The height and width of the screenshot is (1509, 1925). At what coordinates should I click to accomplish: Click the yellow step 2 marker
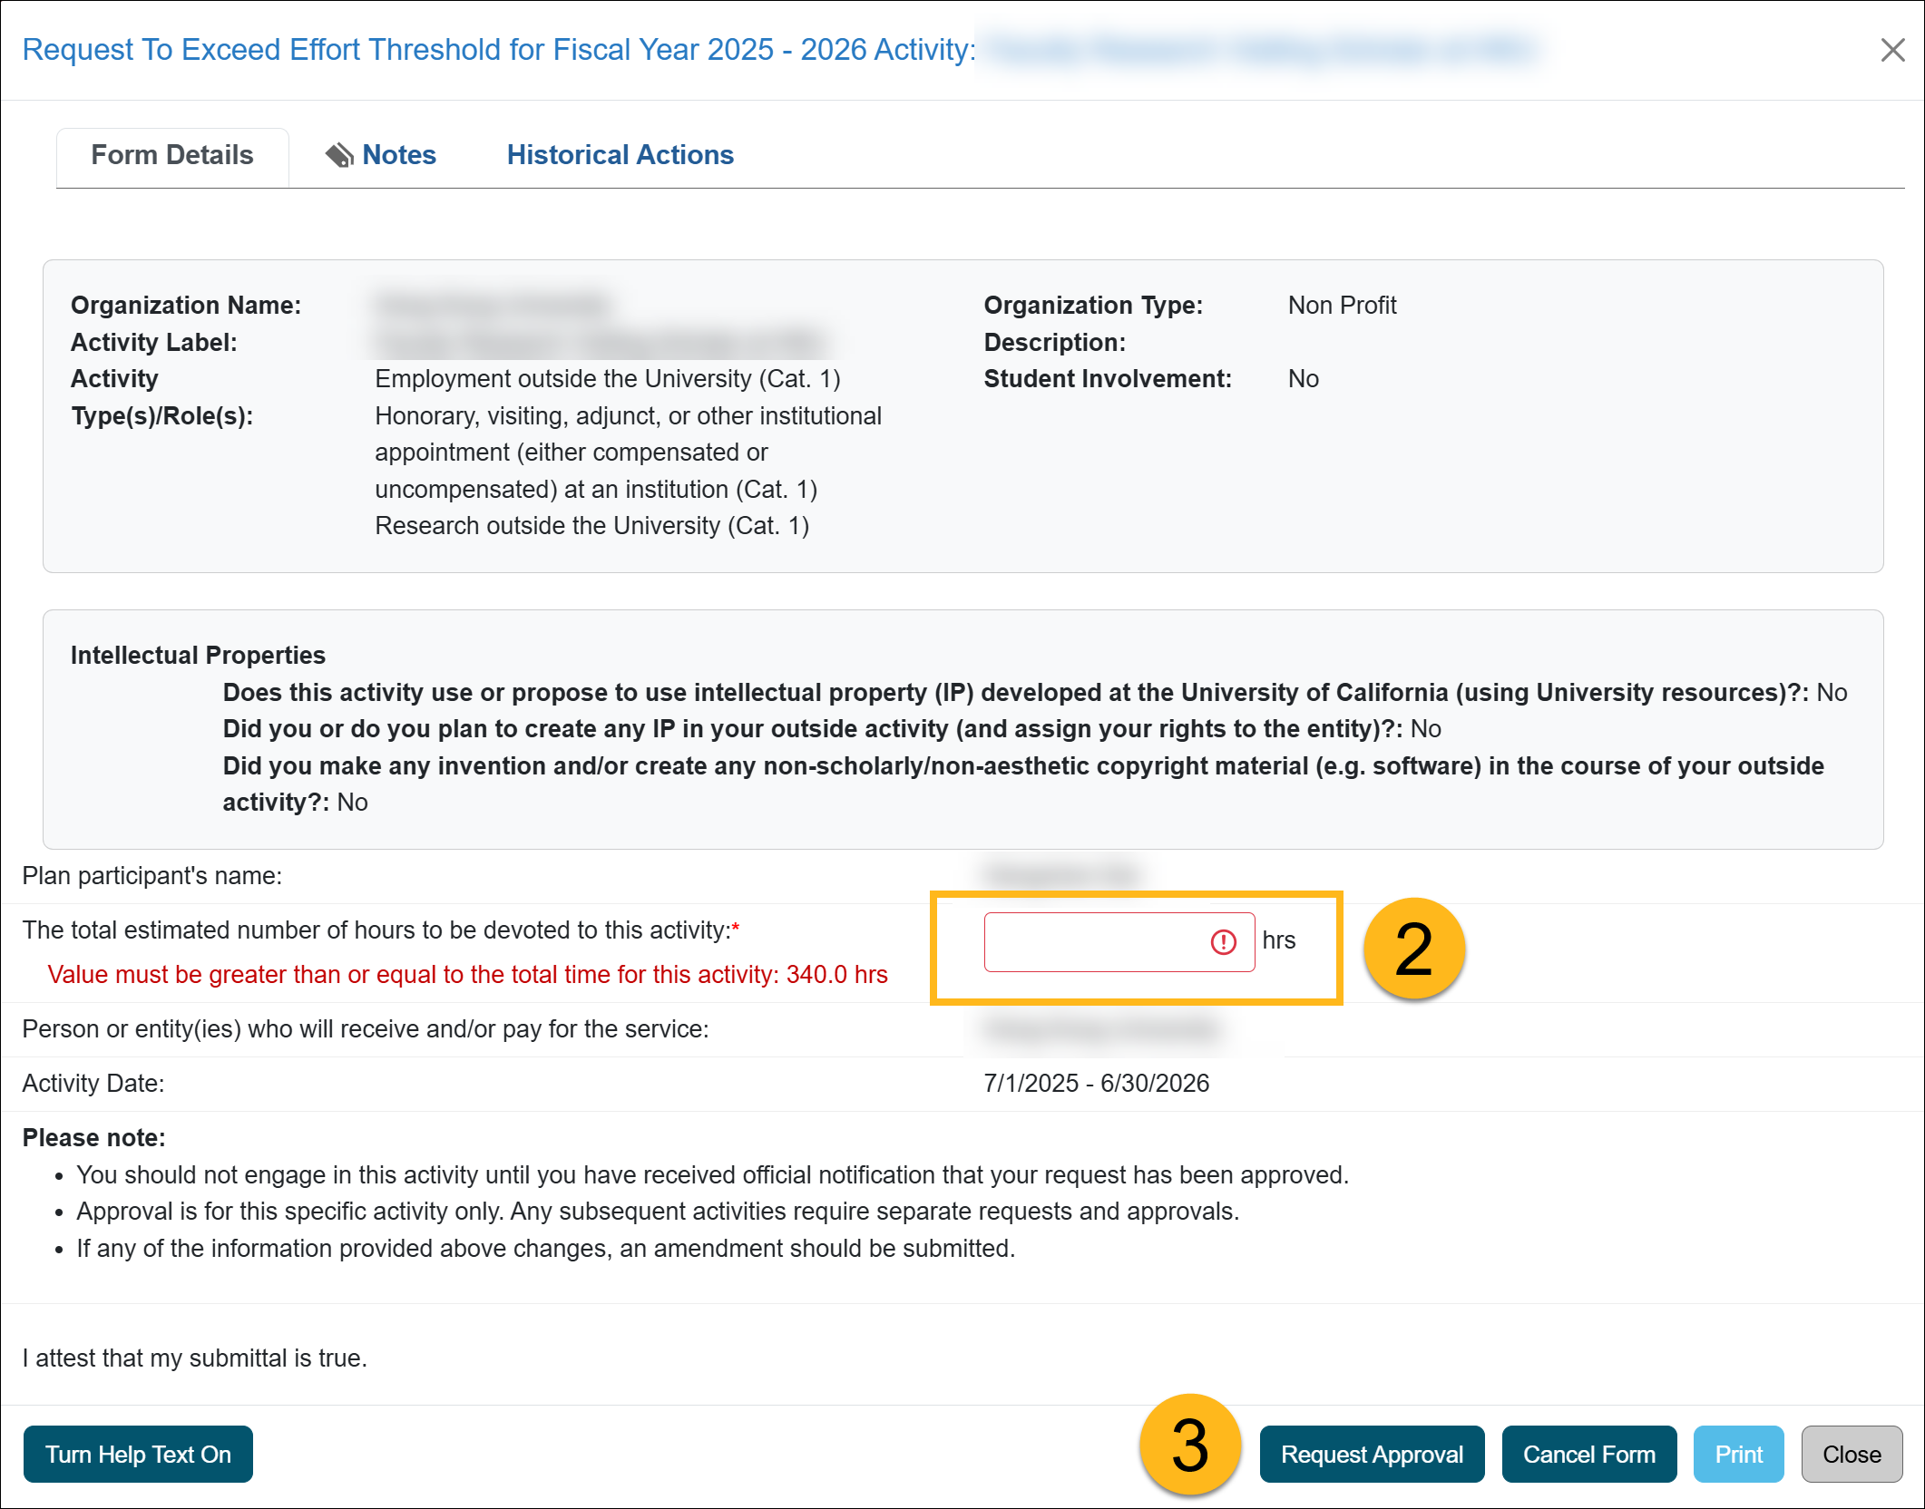tap(1413, 949)
